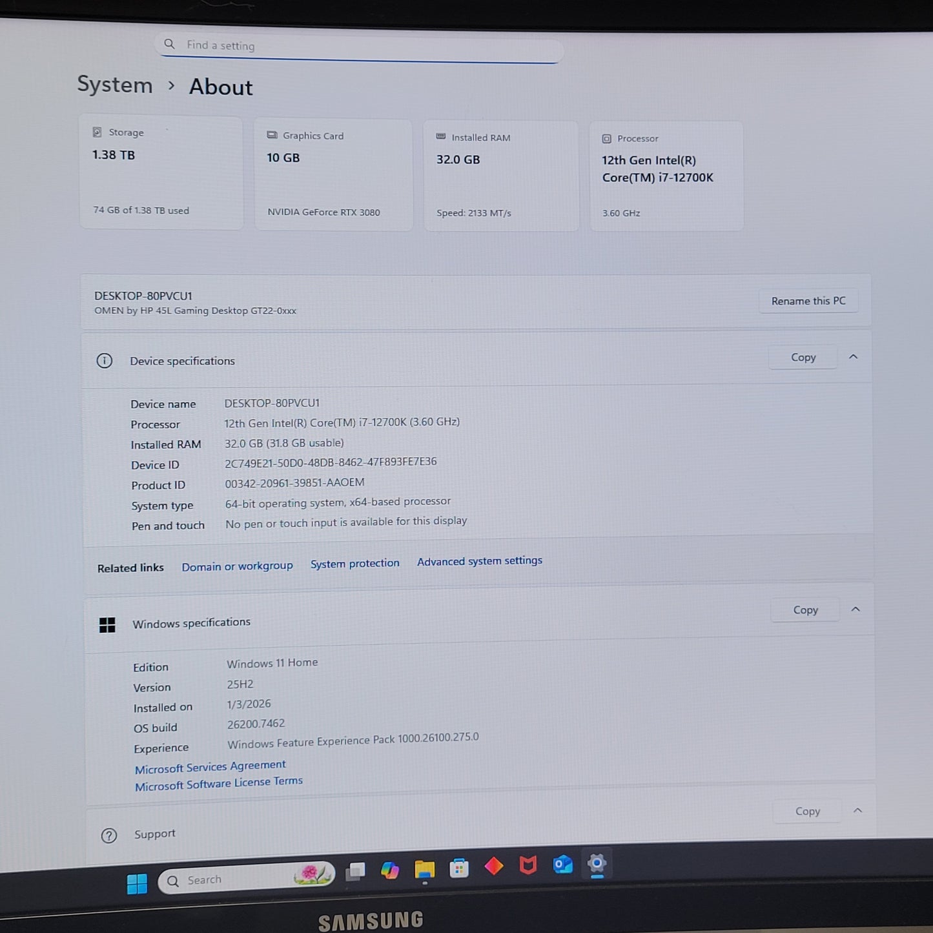
Task: Open the red diamond app on the taskbar
Action: coord(494,866)
